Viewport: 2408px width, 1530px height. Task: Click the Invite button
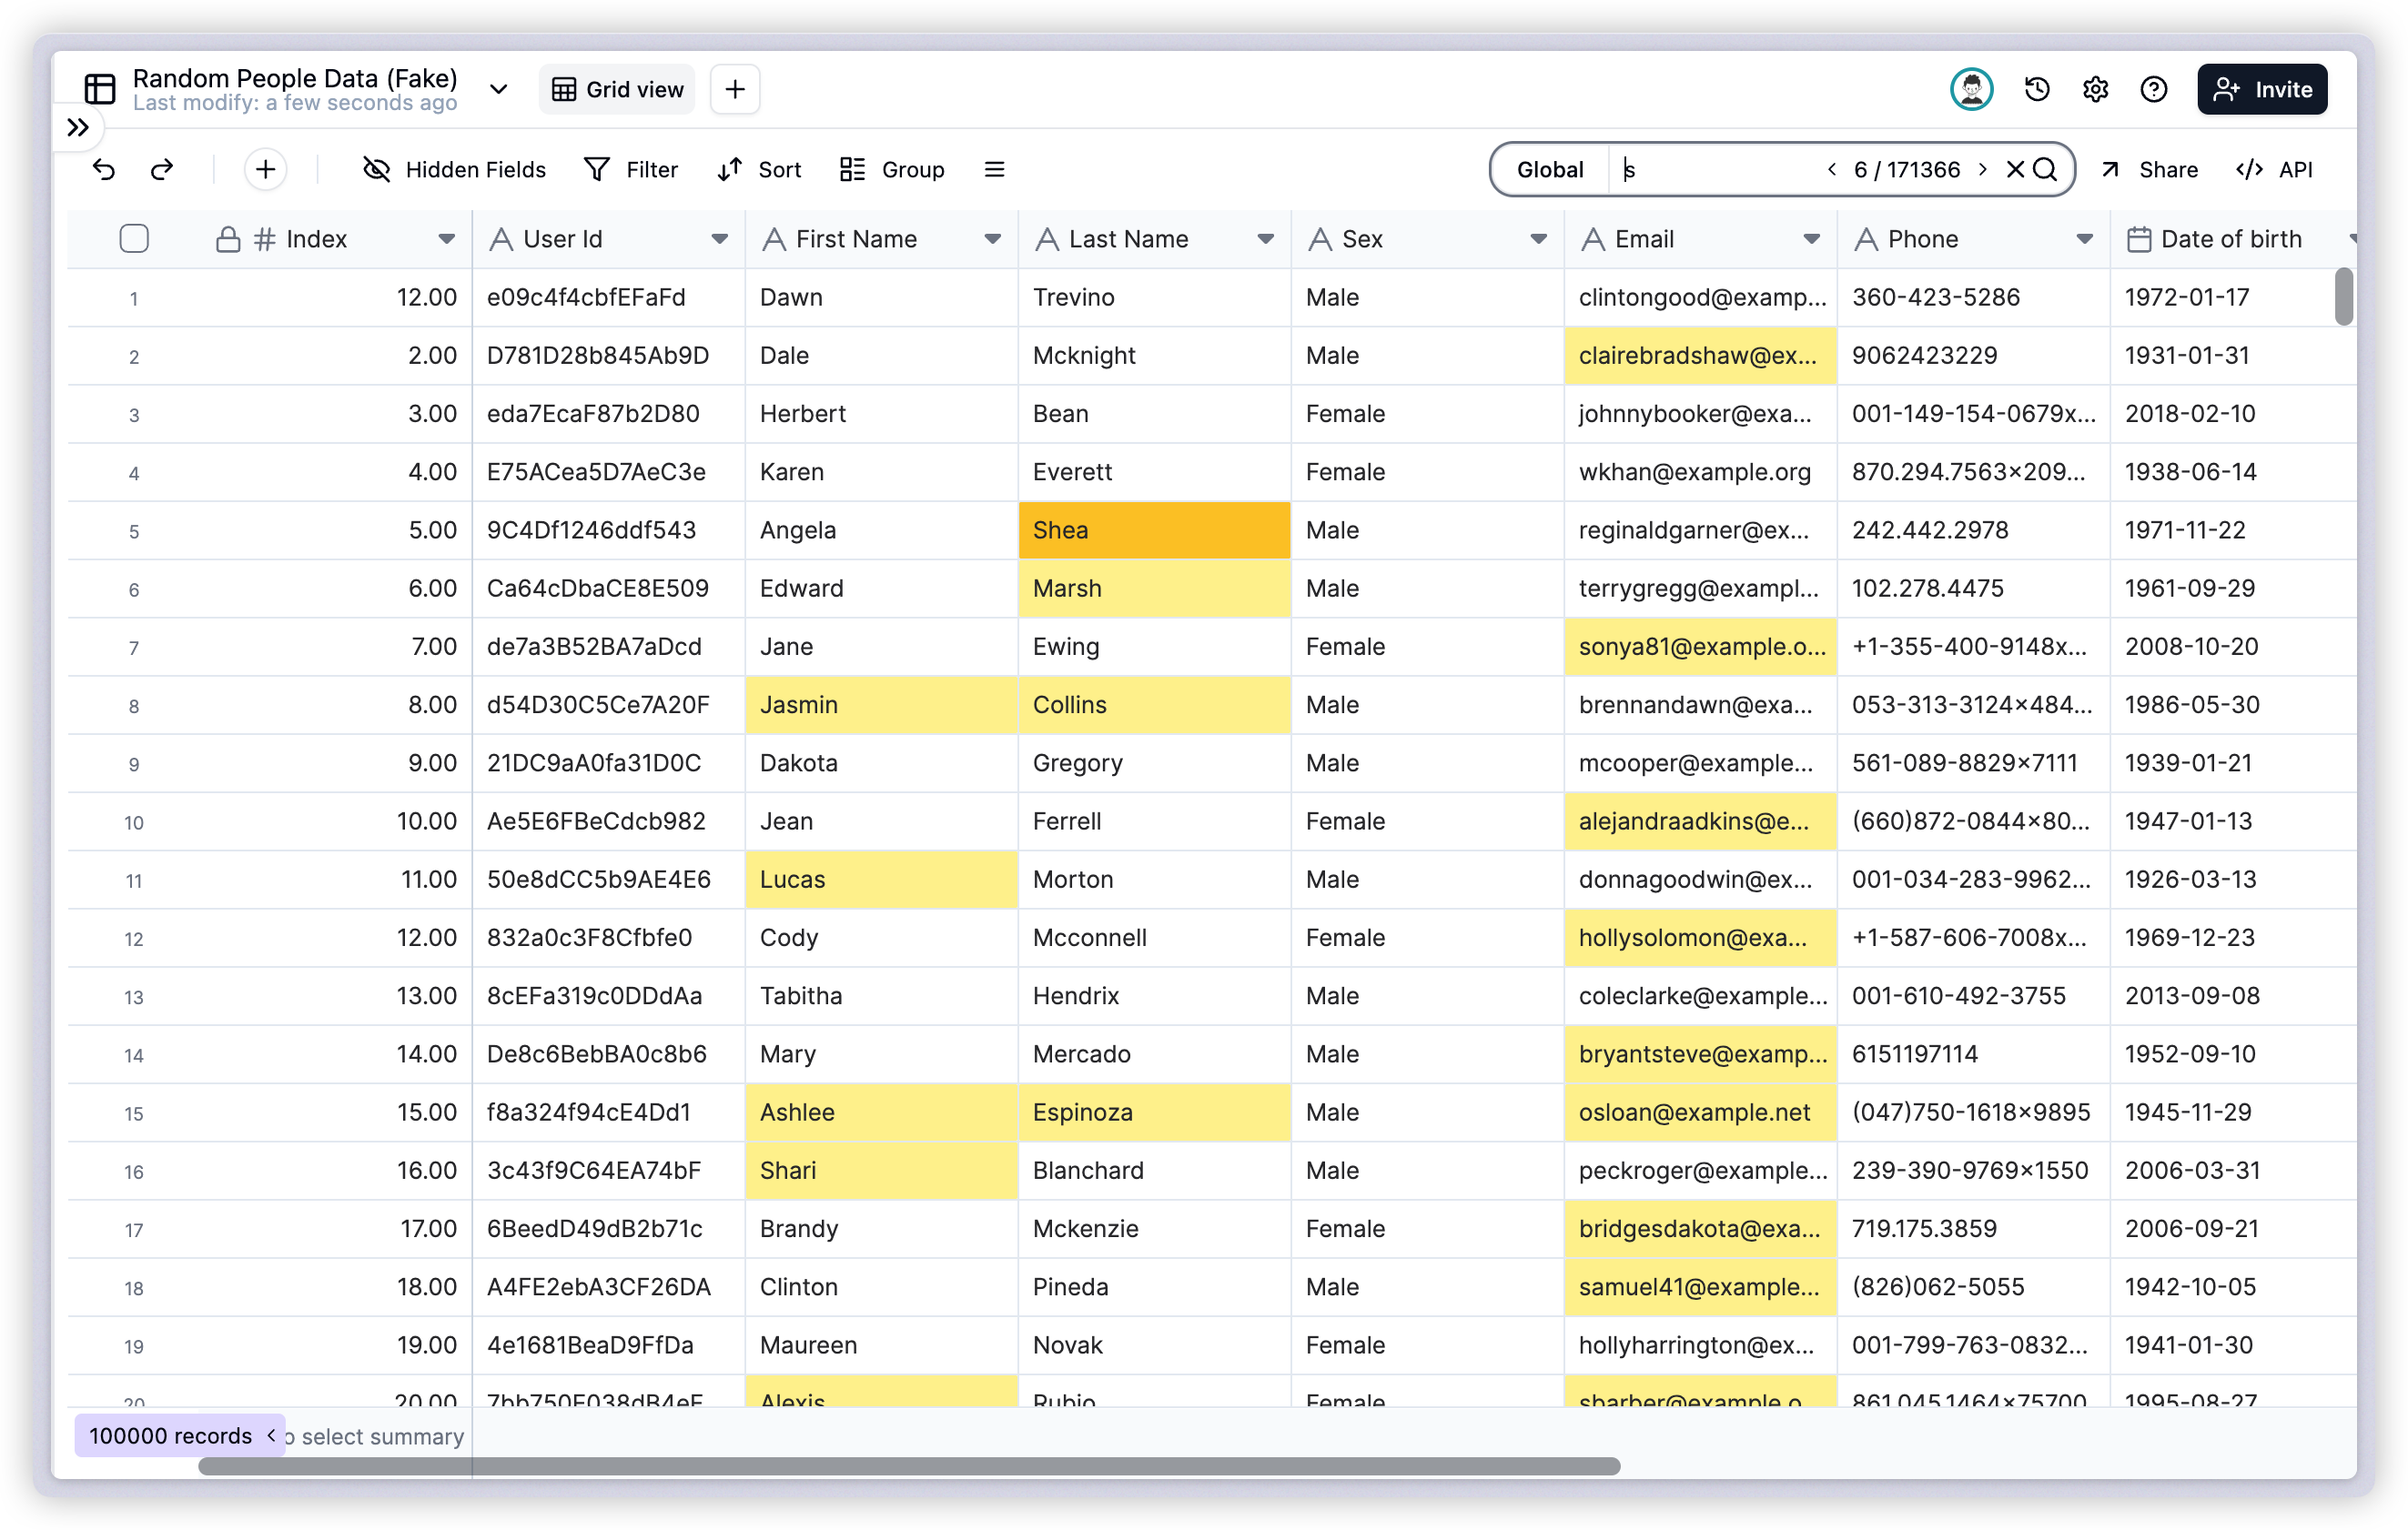pyautogui.click(x=2262, y=90)
